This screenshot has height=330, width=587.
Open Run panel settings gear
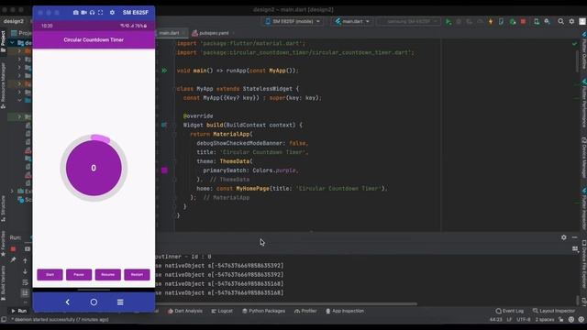point(564,237)
